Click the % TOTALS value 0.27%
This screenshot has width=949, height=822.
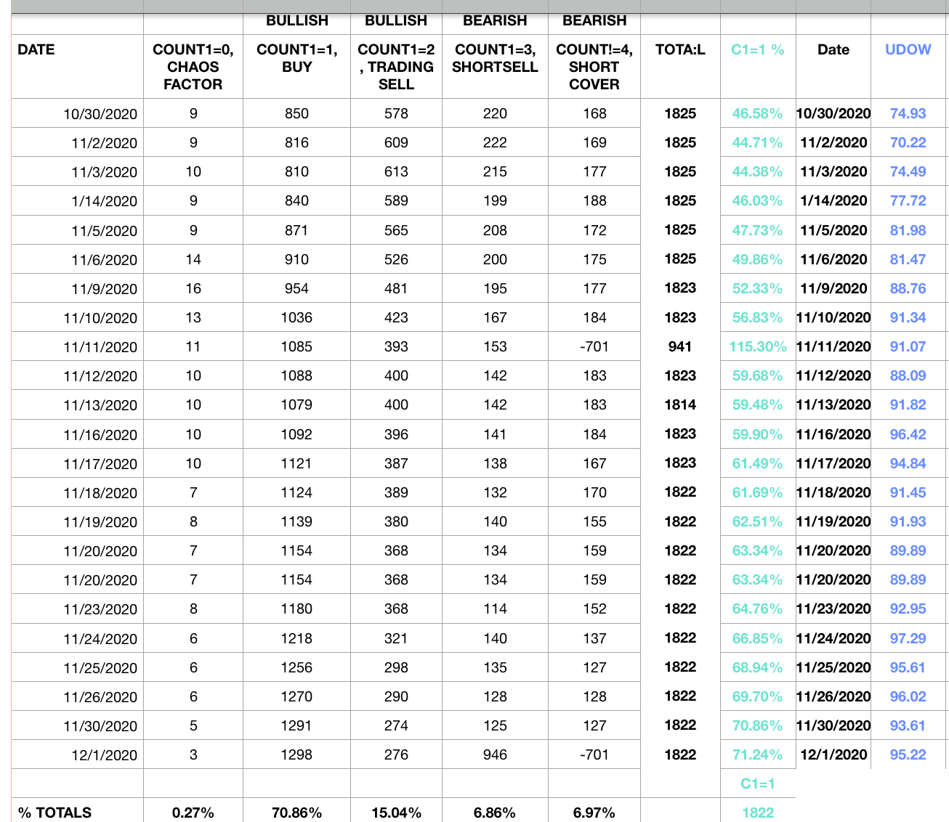click(x=193, y=813)
